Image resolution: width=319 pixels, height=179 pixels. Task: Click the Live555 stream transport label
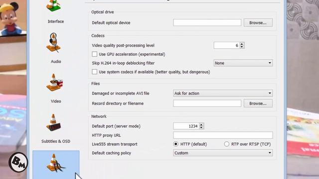click(x=115, y=144)
